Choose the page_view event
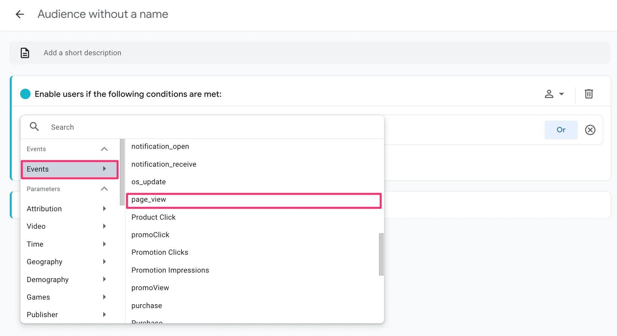617x336 pixels. click(x=253, y=200)
